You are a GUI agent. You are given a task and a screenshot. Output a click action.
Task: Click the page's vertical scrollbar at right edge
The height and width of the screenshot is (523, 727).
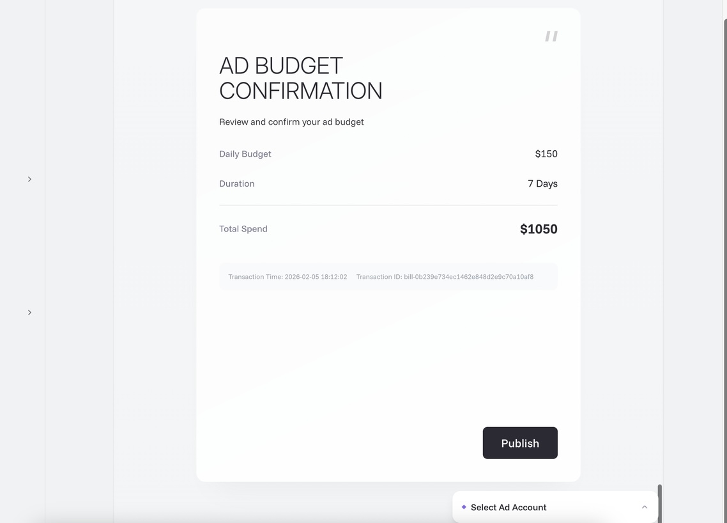[x=724, y=256]
